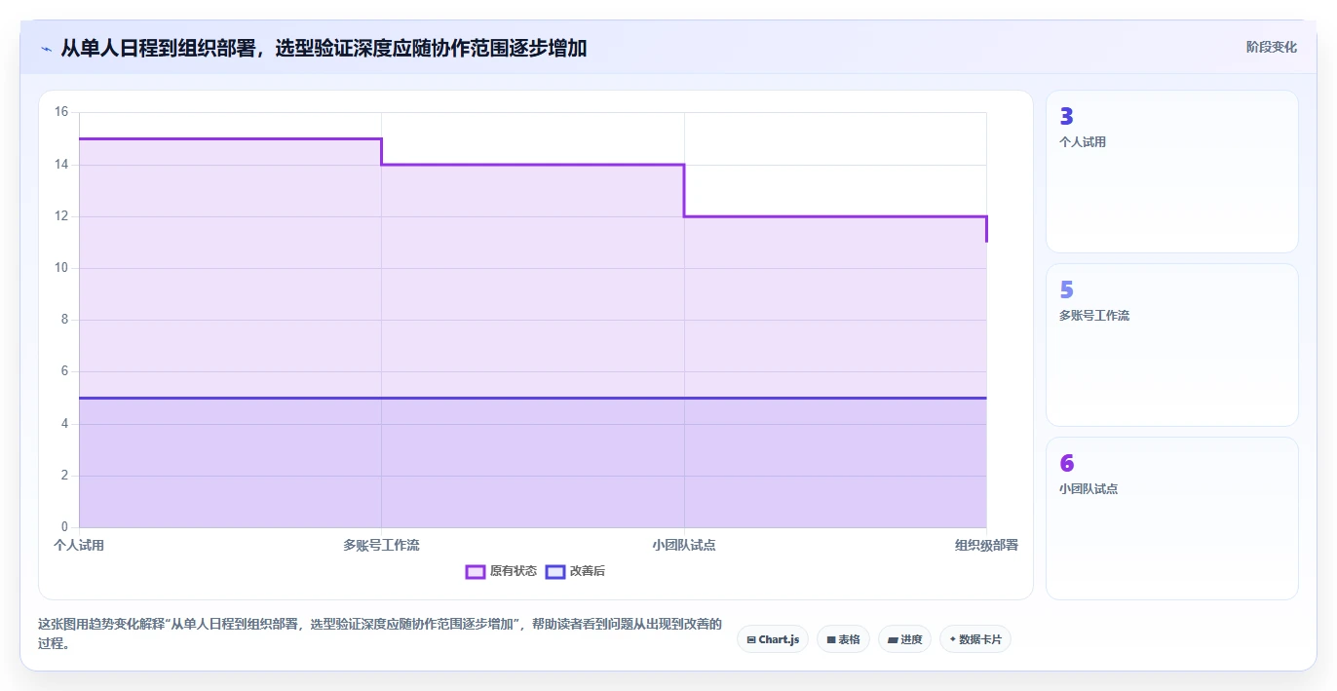Click the 表格 tag
The width and height of the screenshot is (1337, 691).
843,639
